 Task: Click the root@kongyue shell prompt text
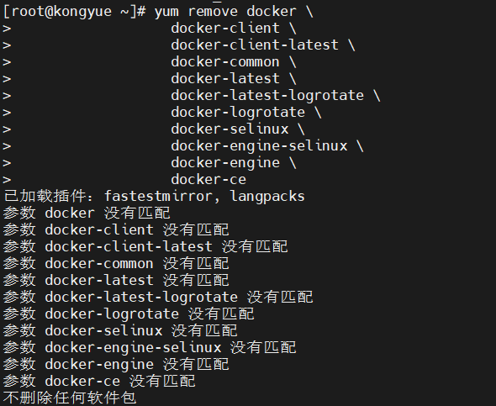(75, 12)
